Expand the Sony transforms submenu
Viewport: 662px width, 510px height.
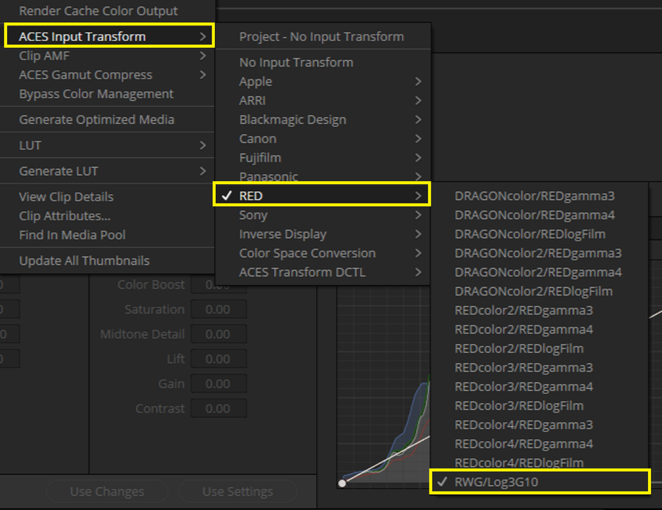(x=322, y=215)
